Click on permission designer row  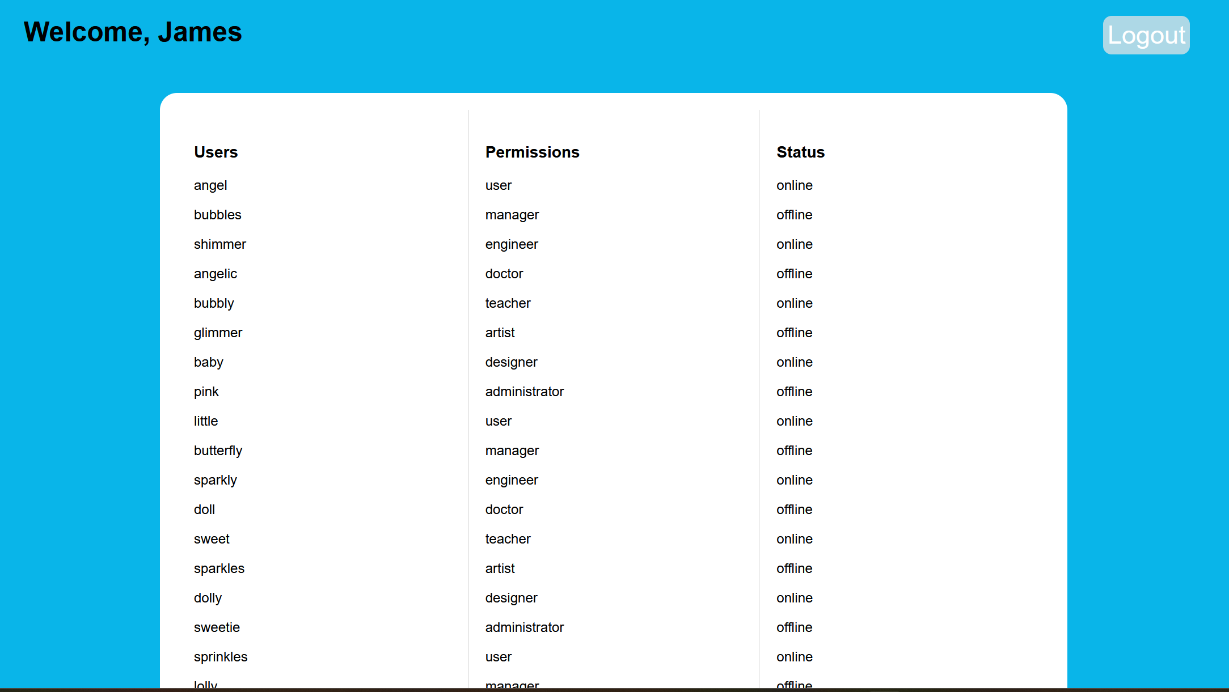coord(510,362)
